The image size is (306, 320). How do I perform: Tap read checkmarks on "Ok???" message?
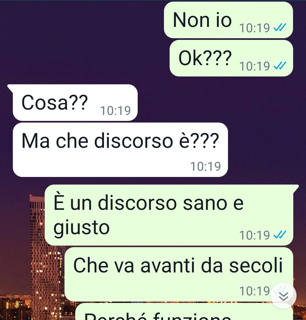tap(280, 65)
